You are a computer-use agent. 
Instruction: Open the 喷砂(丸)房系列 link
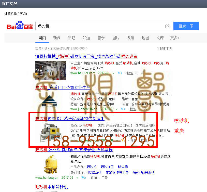pos(144,173)
